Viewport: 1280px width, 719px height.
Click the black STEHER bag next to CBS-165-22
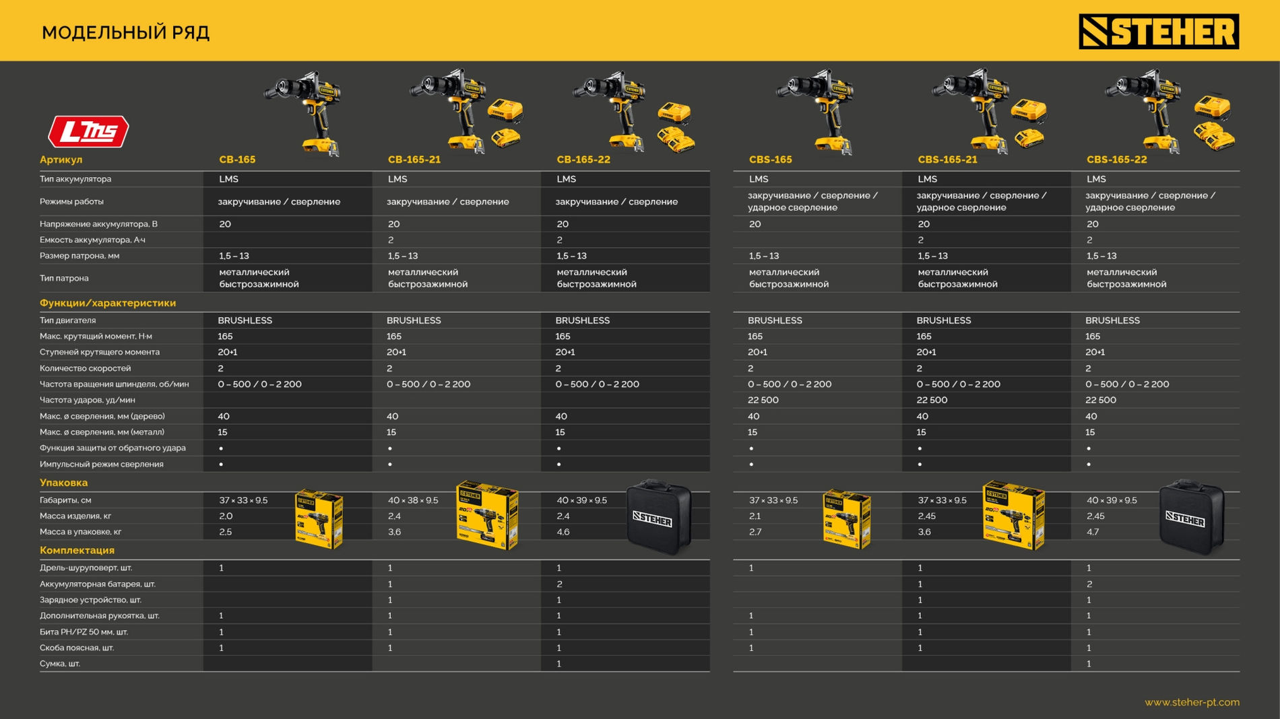coord(1191,517)
